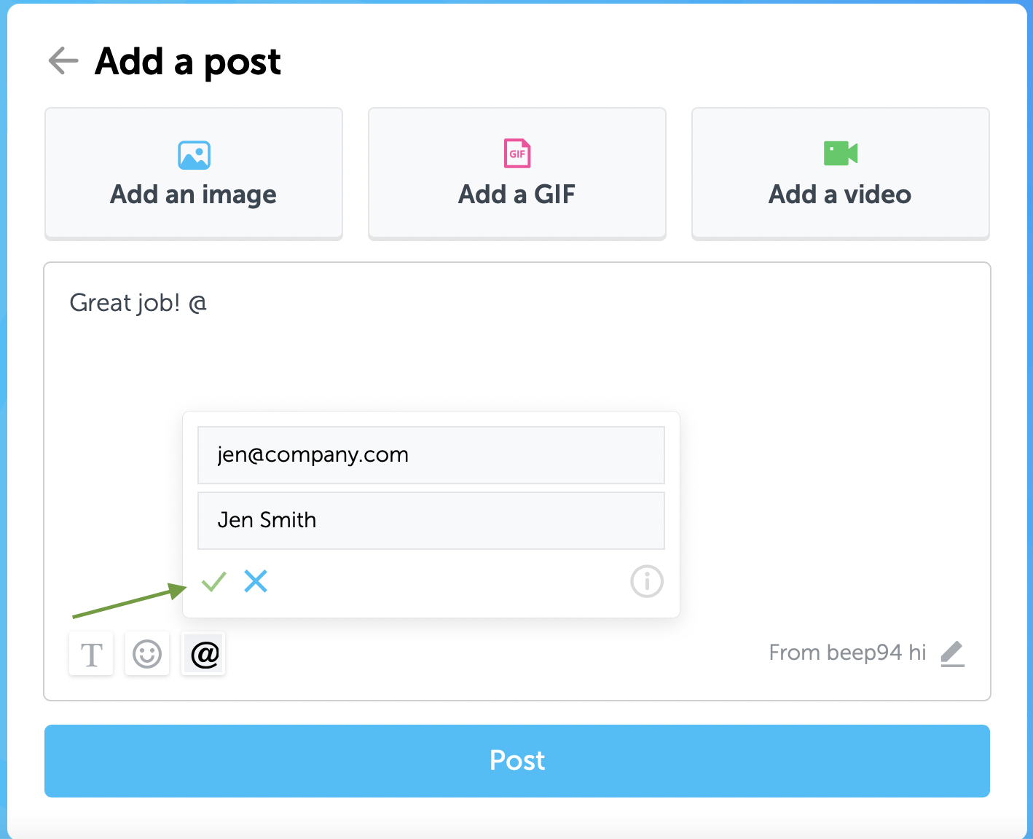Edit the sender name with pencil icon
The image size is (1033, 839).
952,653
